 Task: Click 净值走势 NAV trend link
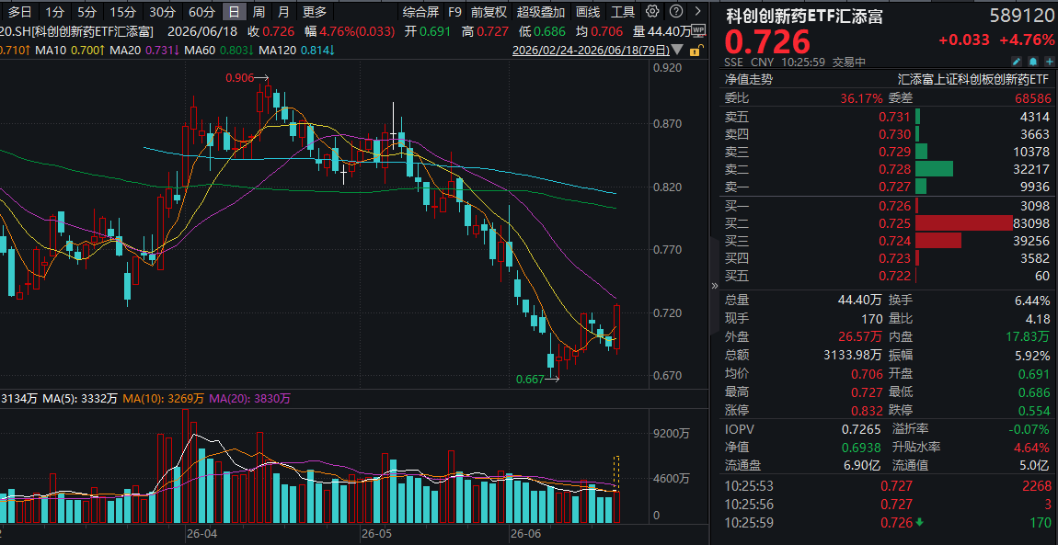coord(749,79)
